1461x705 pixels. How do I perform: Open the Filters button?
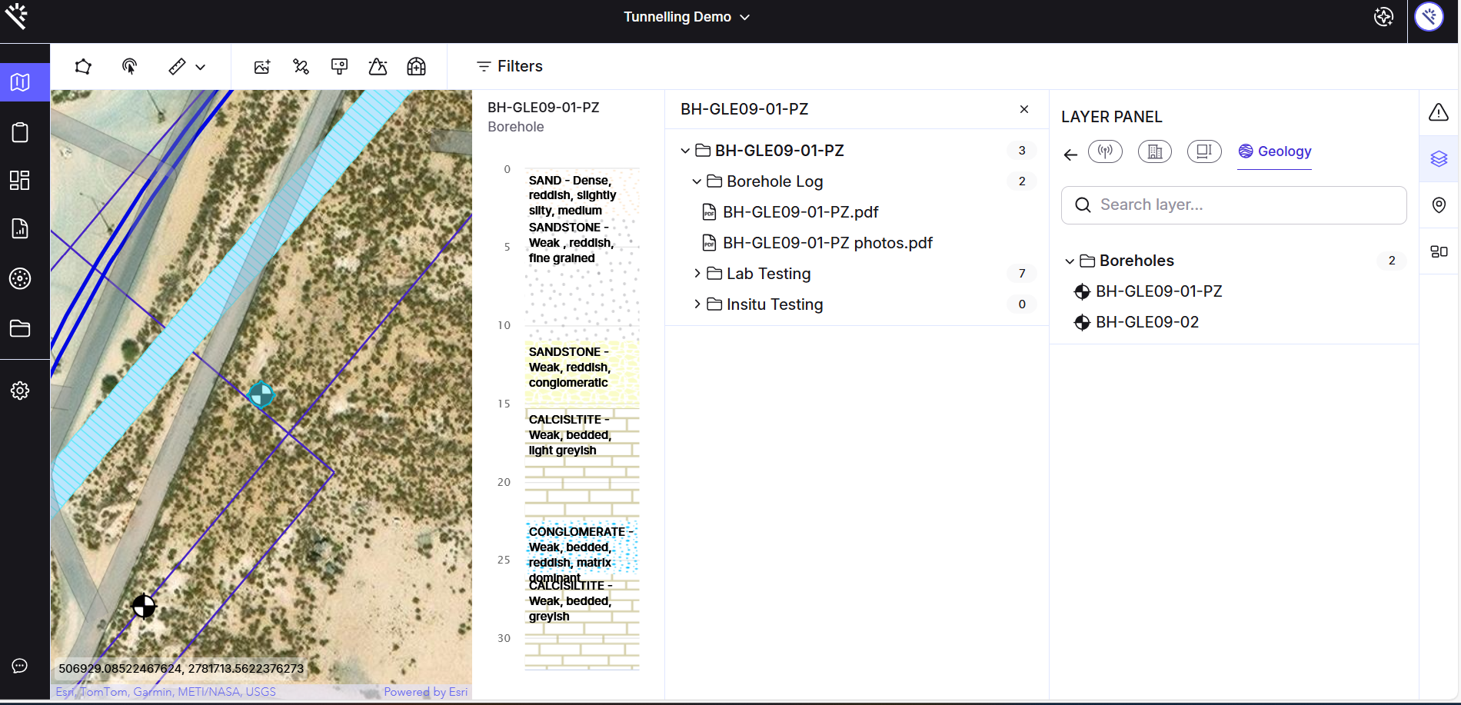[509, 67]
